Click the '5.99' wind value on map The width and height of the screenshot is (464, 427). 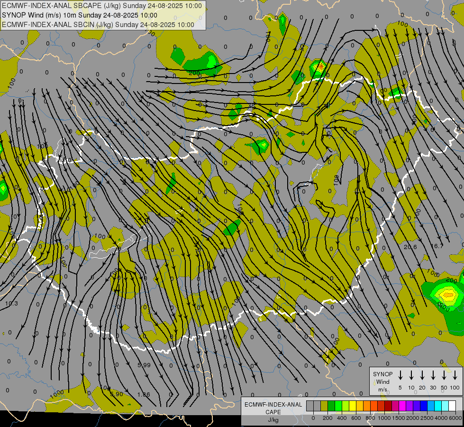coord(144,365)
